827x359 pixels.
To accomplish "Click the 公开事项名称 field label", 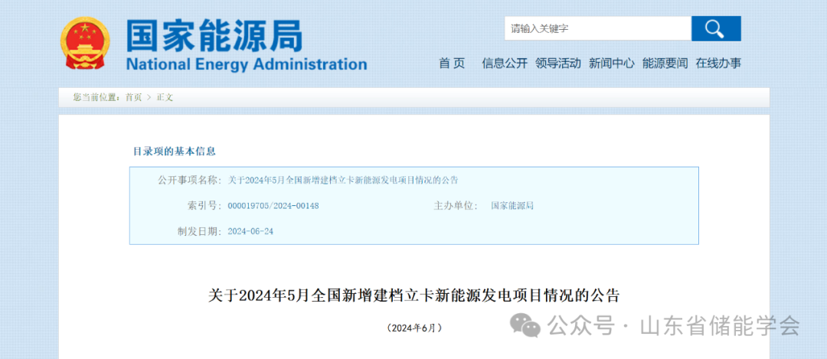I will pos(190,180).
